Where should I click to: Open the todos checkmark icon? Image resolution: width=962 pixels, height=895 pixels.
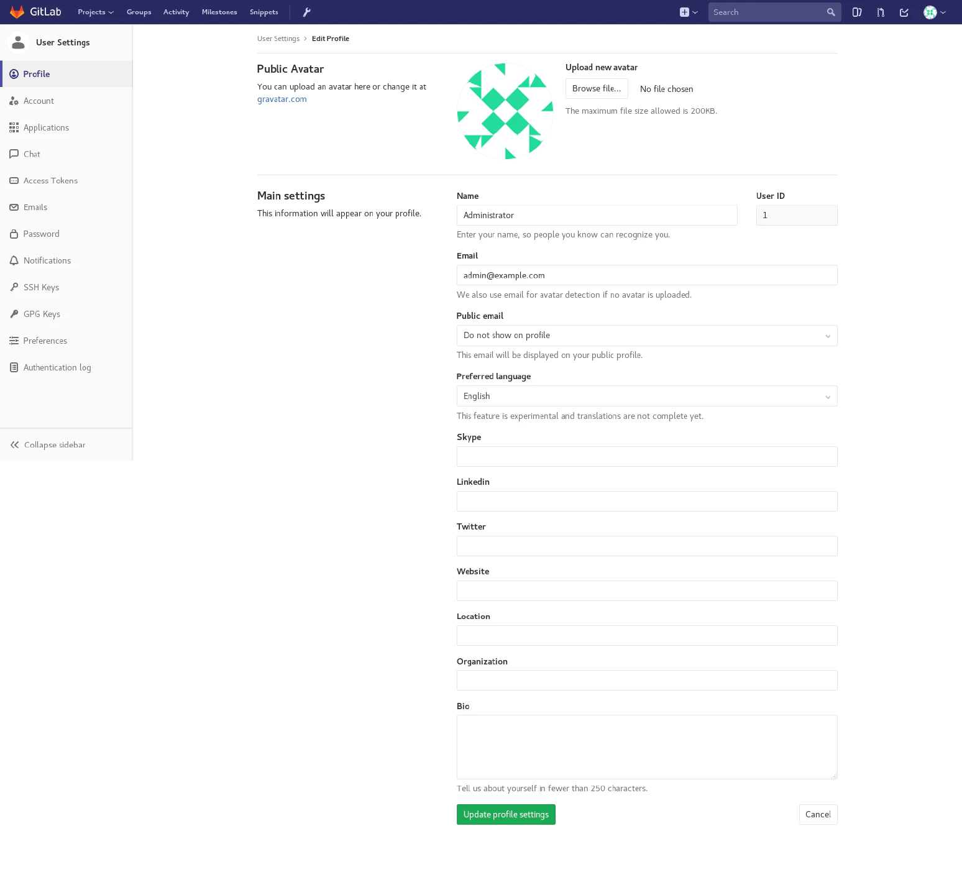pyautogui.click(x=904, y=12)
